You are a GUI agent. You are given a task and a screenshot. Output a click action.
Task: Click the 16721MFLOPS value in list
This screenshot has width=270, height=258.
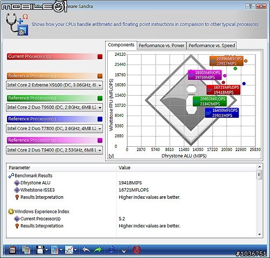click(134, 190)
